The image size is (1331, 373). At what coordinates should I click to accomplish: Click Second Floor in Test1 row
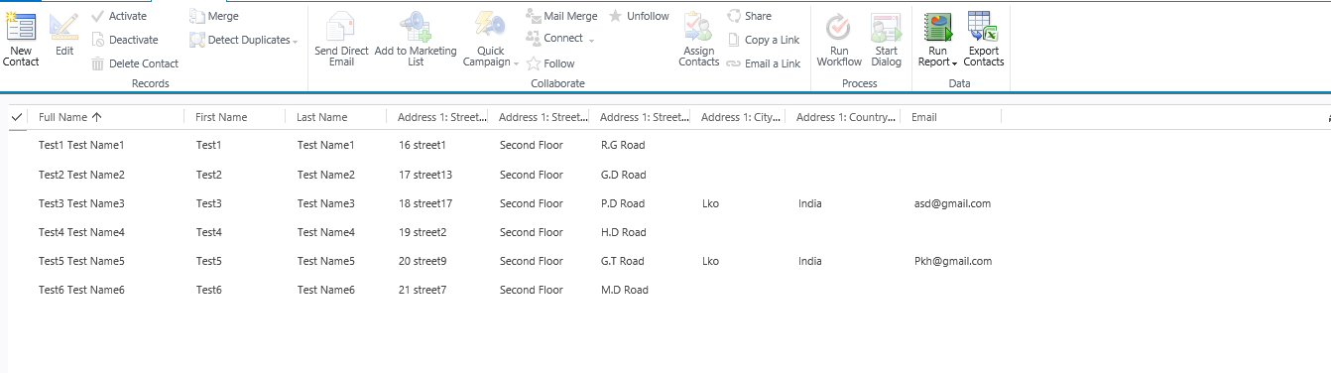(x=532, y=145)
